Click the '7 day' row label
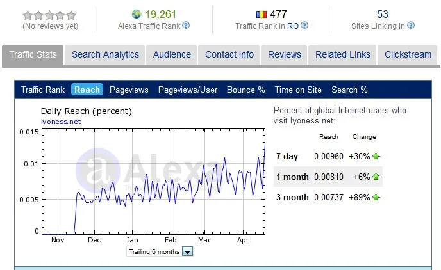The width and height of the screenshot is (441, 270). tap(287, 156)
